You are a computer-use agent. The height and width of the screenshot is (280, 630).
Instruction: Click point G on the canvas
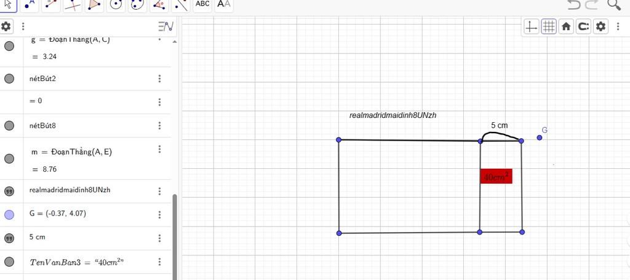[x=539, y=138]
